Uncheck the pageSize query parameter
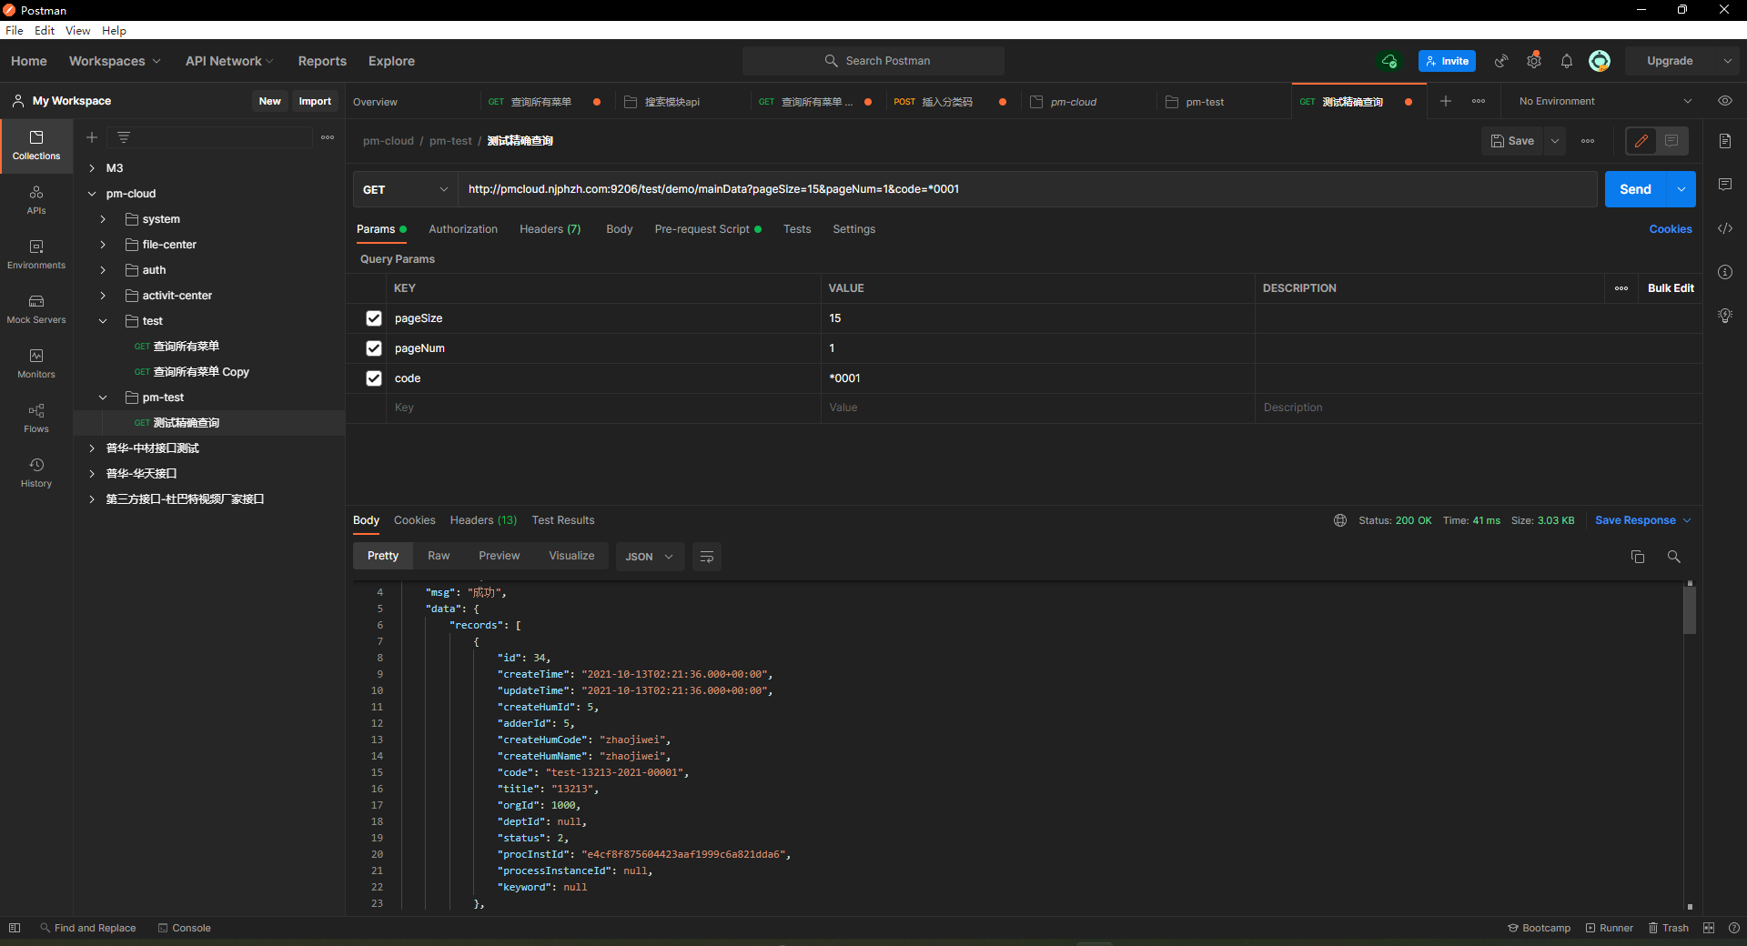This screenshot has height=946, width=1747. pos(374,318)
